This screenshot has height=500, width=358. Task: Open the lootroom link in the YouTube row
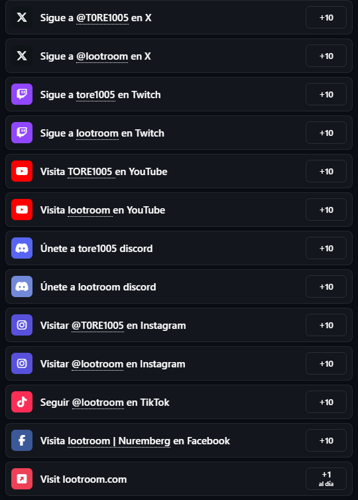90,210
